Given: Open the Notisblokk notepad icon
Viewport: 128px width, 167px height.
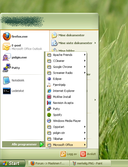Looking at the screenshot, I should point(6,80).
